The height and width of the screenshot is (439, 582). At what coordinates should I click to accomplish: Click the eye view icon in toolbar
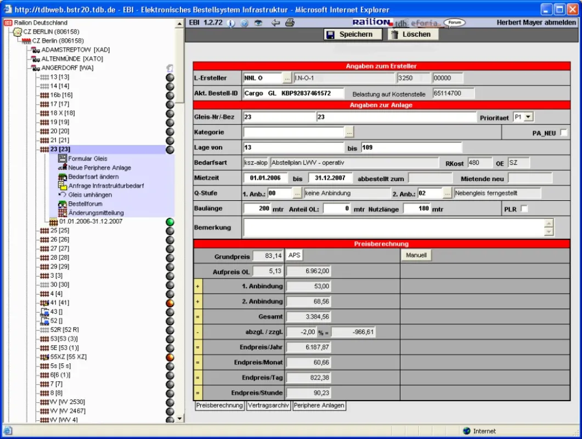pyautogui.click(x=258, y=23)
